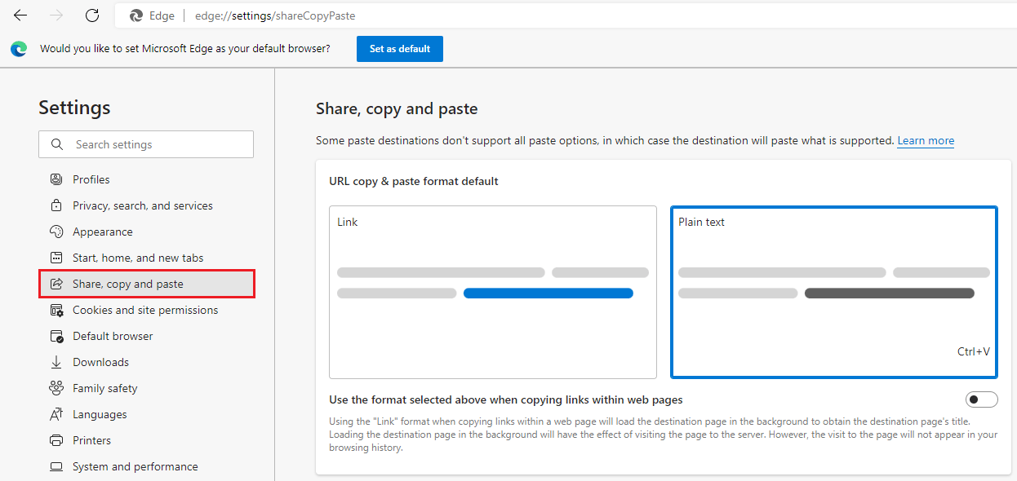Click the page refresh icon

(92, 15)
